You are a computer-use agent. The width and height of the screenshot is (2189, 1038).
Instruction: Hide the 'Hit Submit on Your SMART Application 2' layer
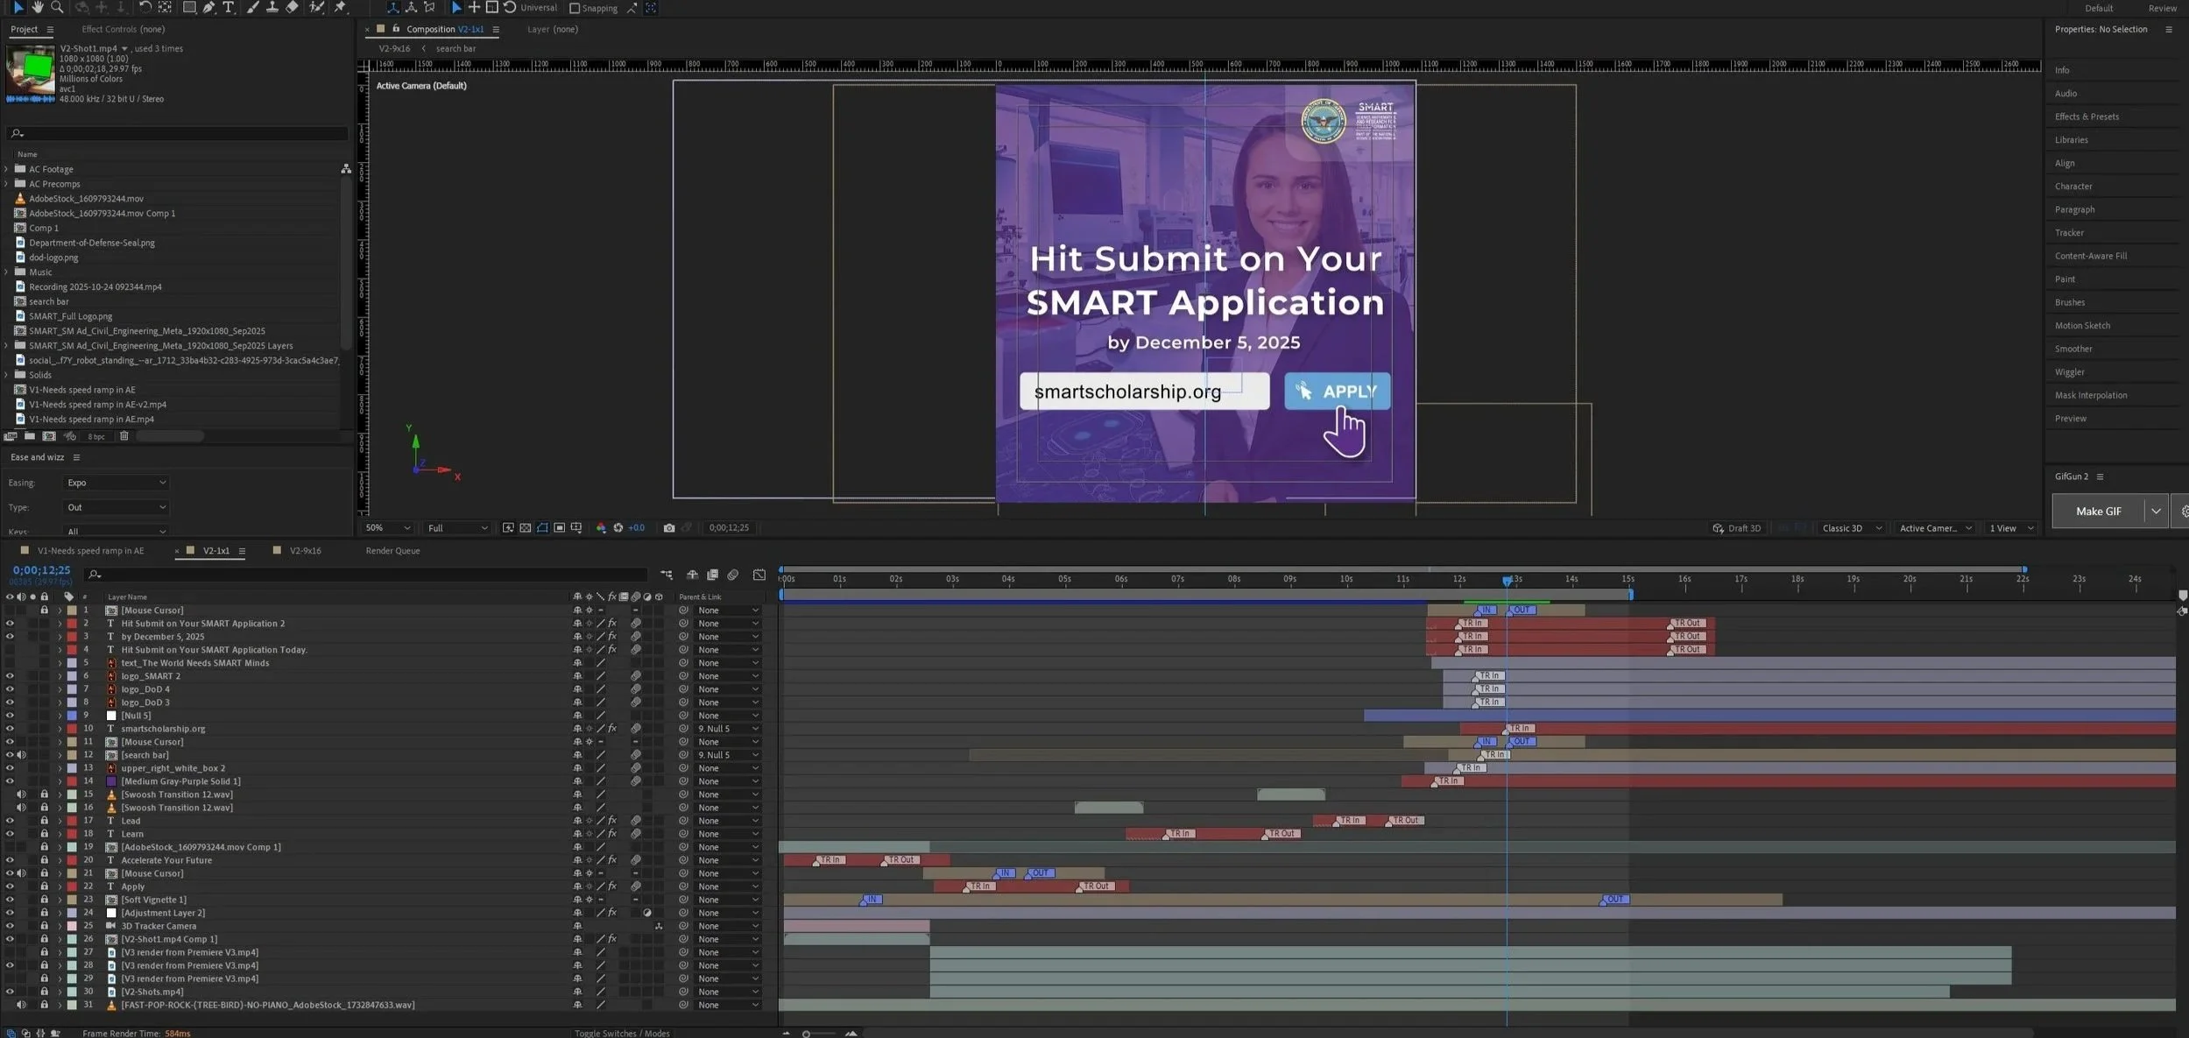click(10, 624)
